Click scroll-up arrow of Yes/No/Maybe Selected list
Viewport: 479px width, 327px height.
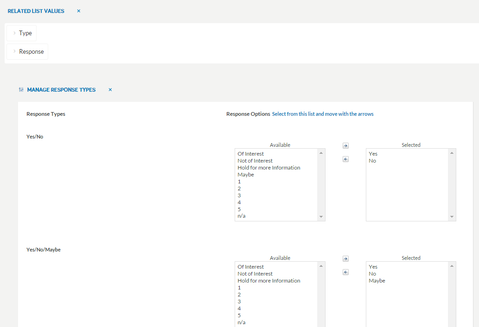point(452,266)
